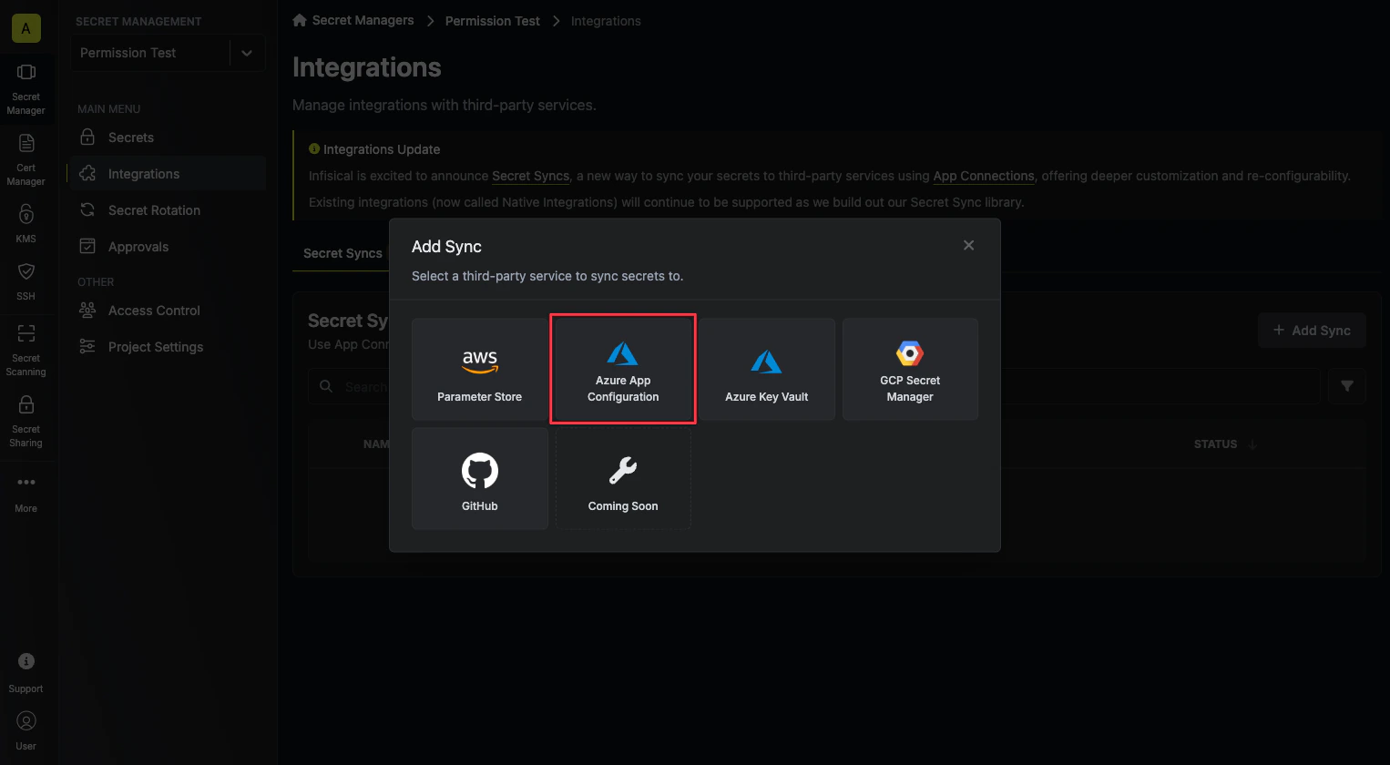Click the home icon in breadcrumb

point(300,20)
